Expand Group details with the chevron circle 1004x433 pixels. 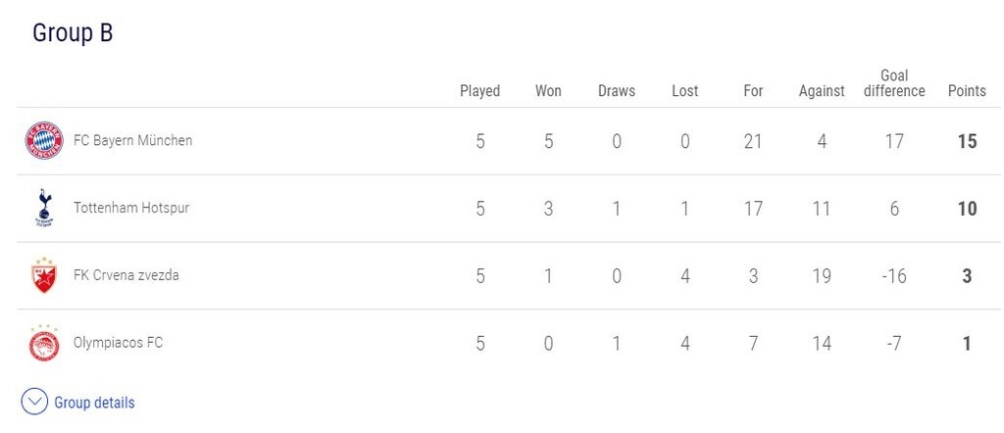(x=34, y=403)
